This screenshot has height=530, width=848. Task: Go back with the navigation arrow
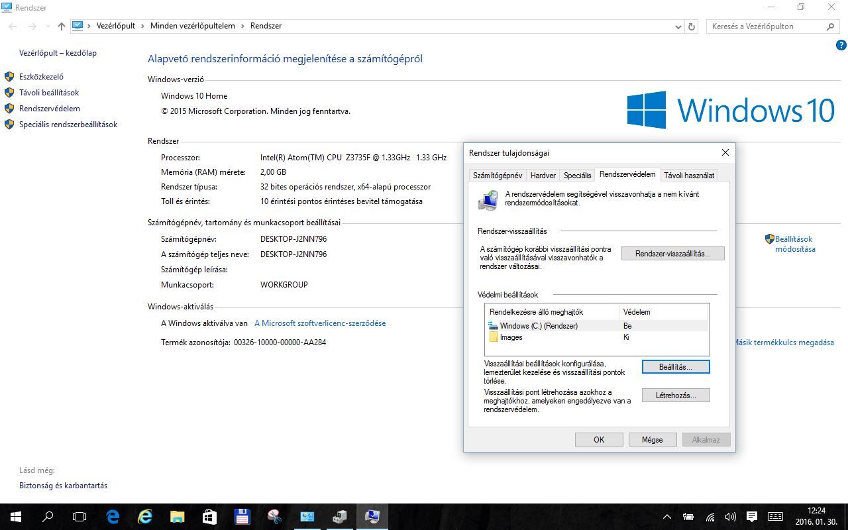[x=13, y=26]
